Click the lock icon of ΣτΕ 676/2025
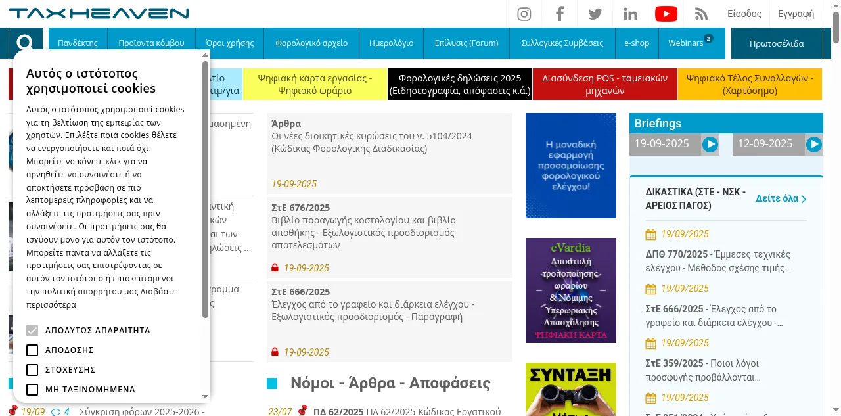The height and width of the screenshot is (416, 841). (275, 268)
